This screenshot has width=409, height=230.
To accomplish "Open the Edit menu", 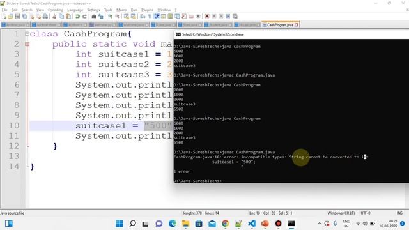I will pos(14,10).
